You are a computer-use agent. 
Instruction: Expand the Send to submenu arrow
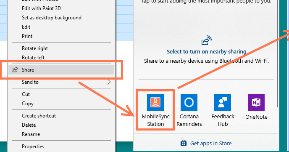point(109,82)
